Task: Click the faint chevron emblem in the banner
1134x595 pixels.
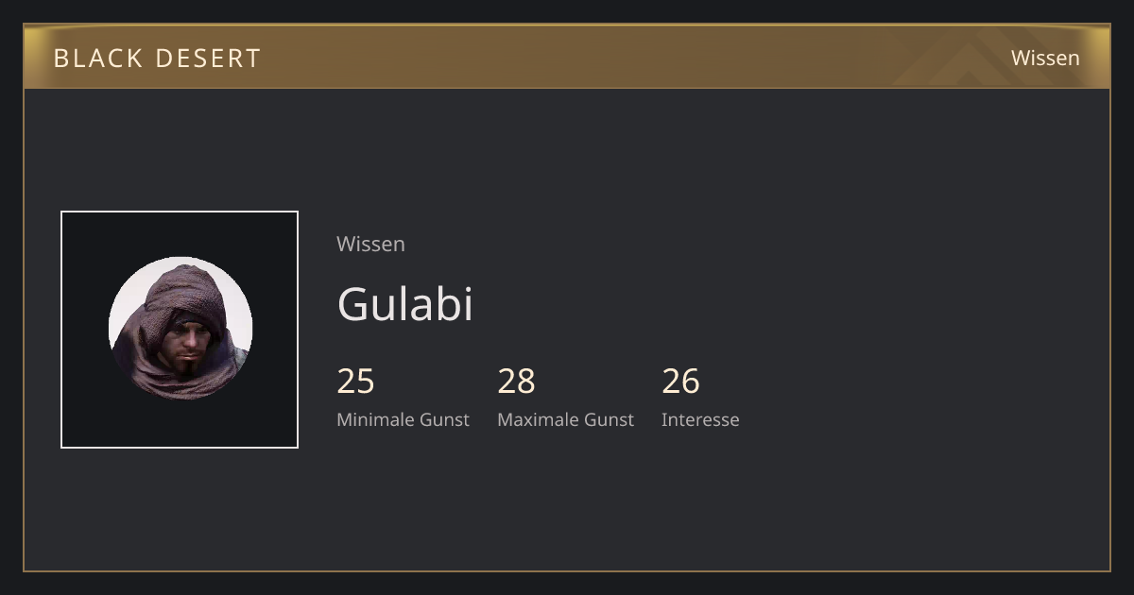Action: 973,59
